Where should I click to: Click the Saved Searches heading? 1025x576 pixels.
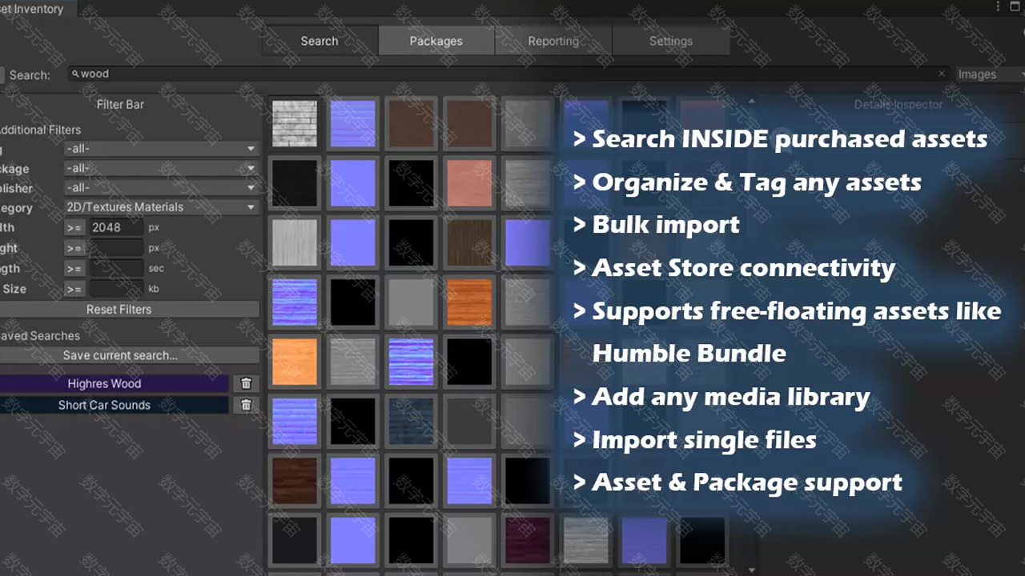(40, 336)
